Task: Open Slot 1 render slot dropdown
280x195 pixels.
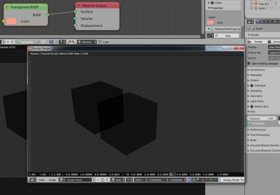Action: pos(141,180)
